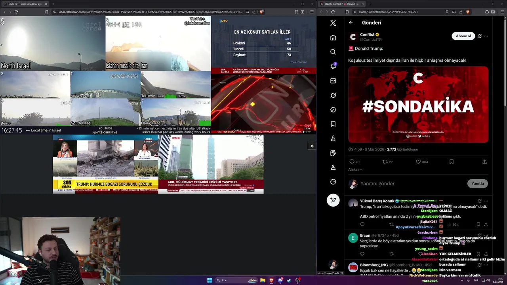Bookmark the Conflict post
The image size is (507, 285).
(451, 162)
